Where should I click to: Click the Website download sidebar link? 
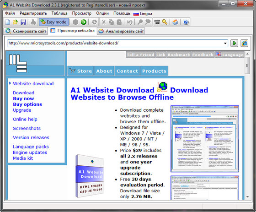(33, 84)
